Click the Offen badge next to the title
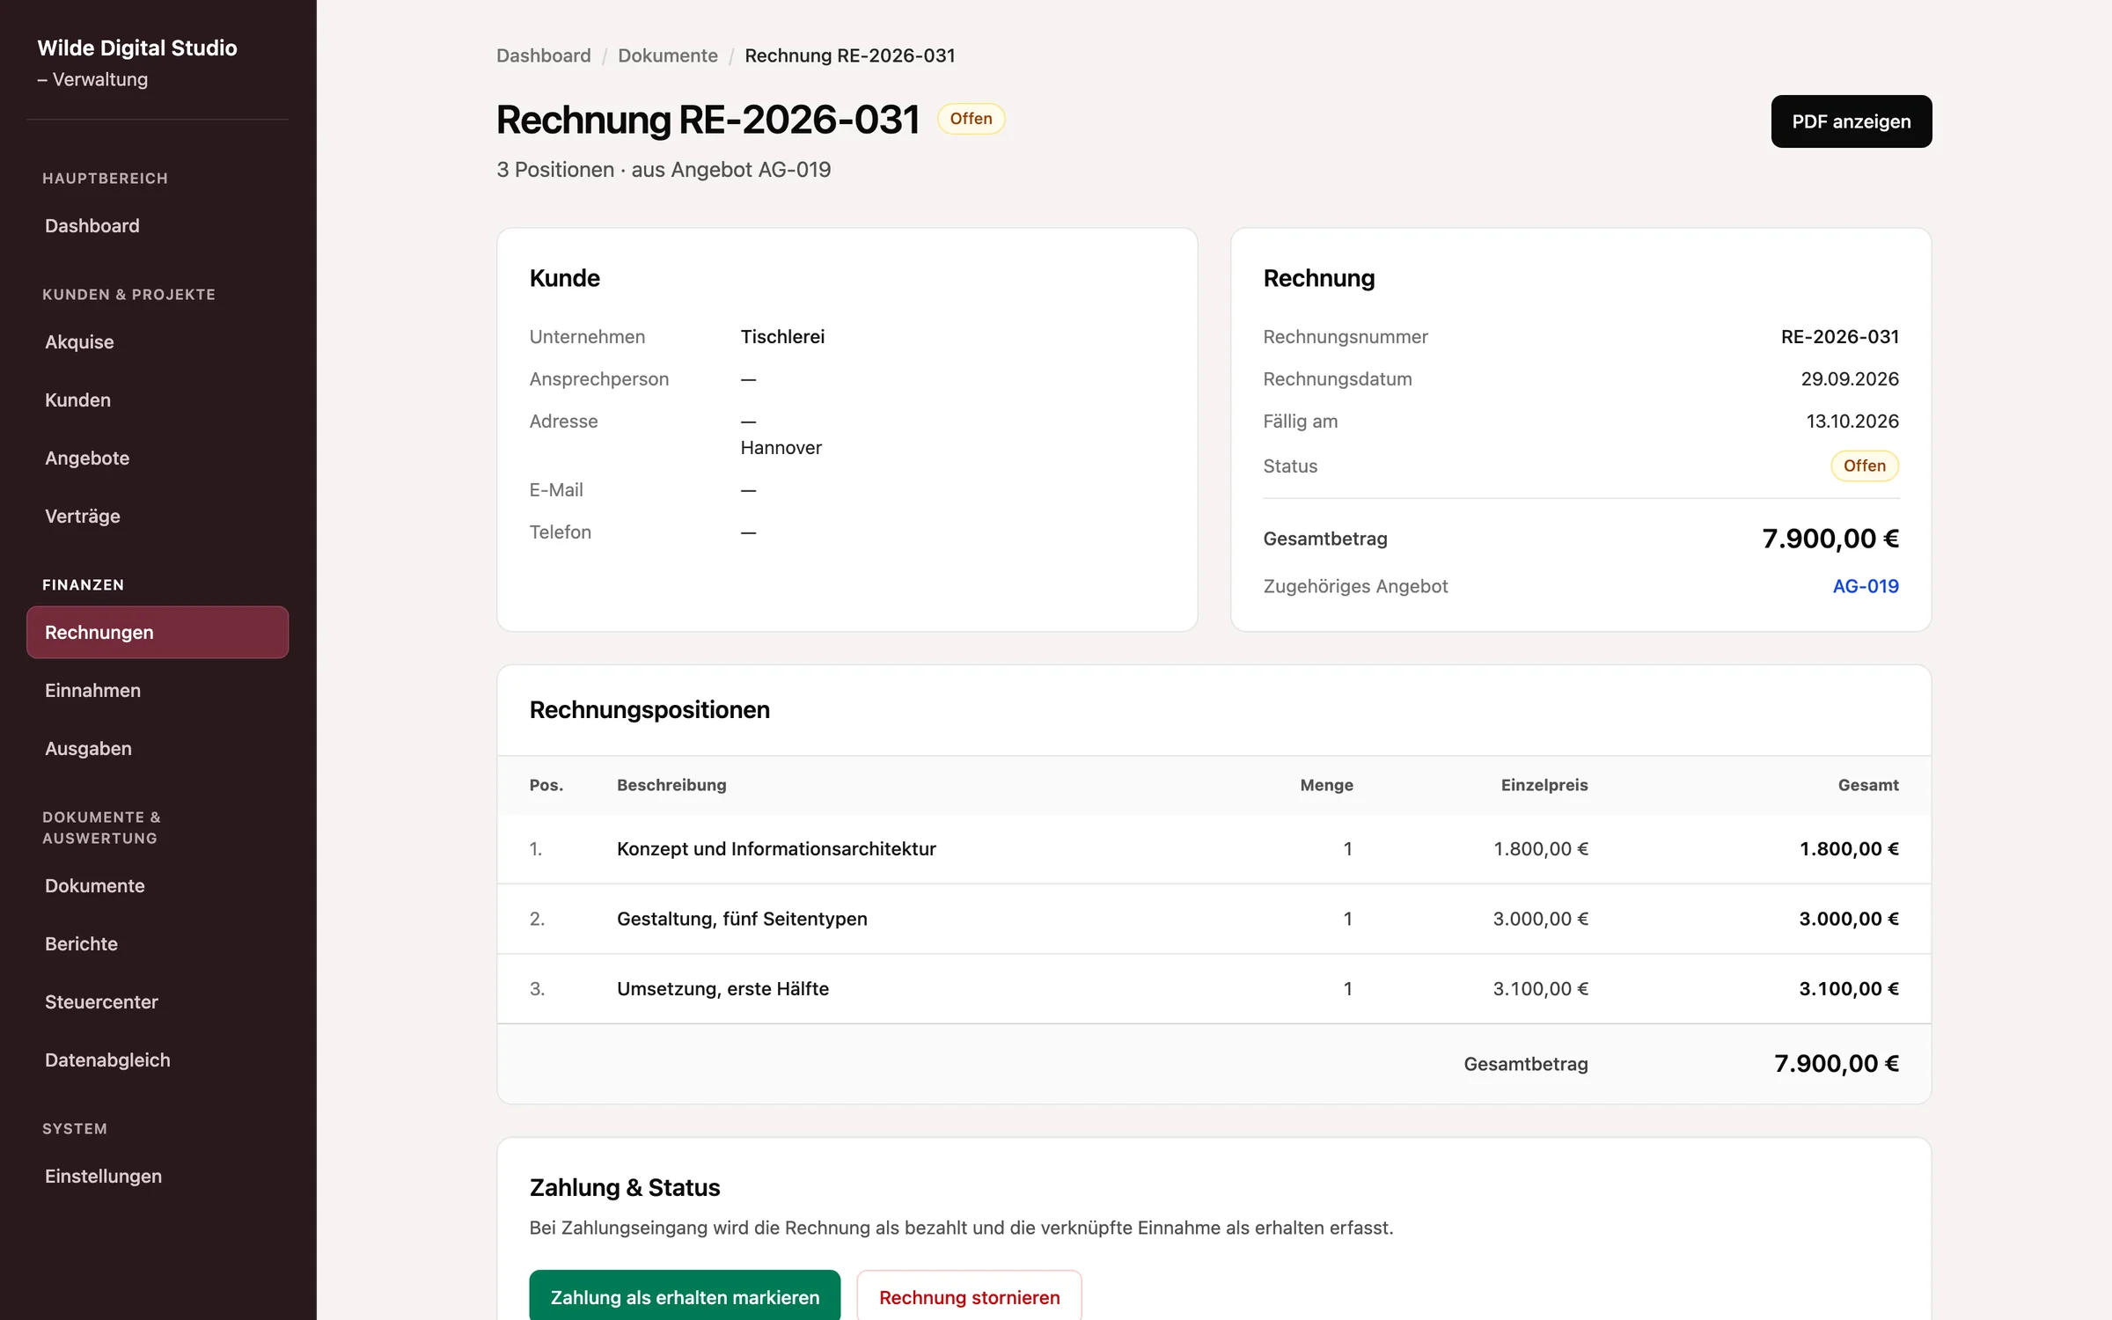The height and width of the screenshot is (1320, 2112). click(x=971, y=119)
